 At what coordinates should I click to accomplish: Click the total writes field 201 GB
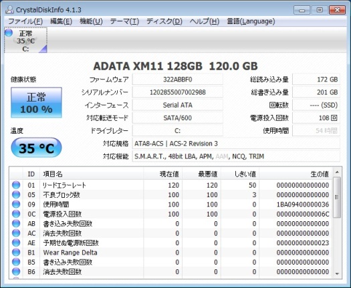pyautogui.click(x=316, y=92)
